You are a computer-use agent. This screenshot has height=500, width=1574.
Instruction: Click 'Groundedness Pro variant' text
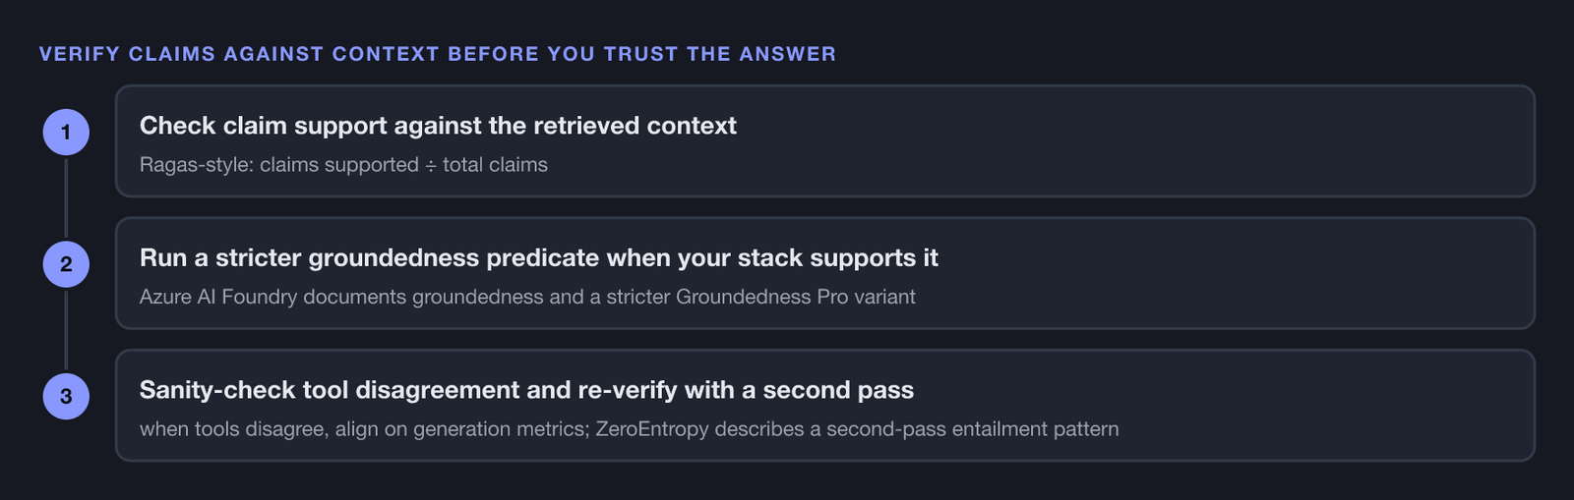tap(796, 297)
